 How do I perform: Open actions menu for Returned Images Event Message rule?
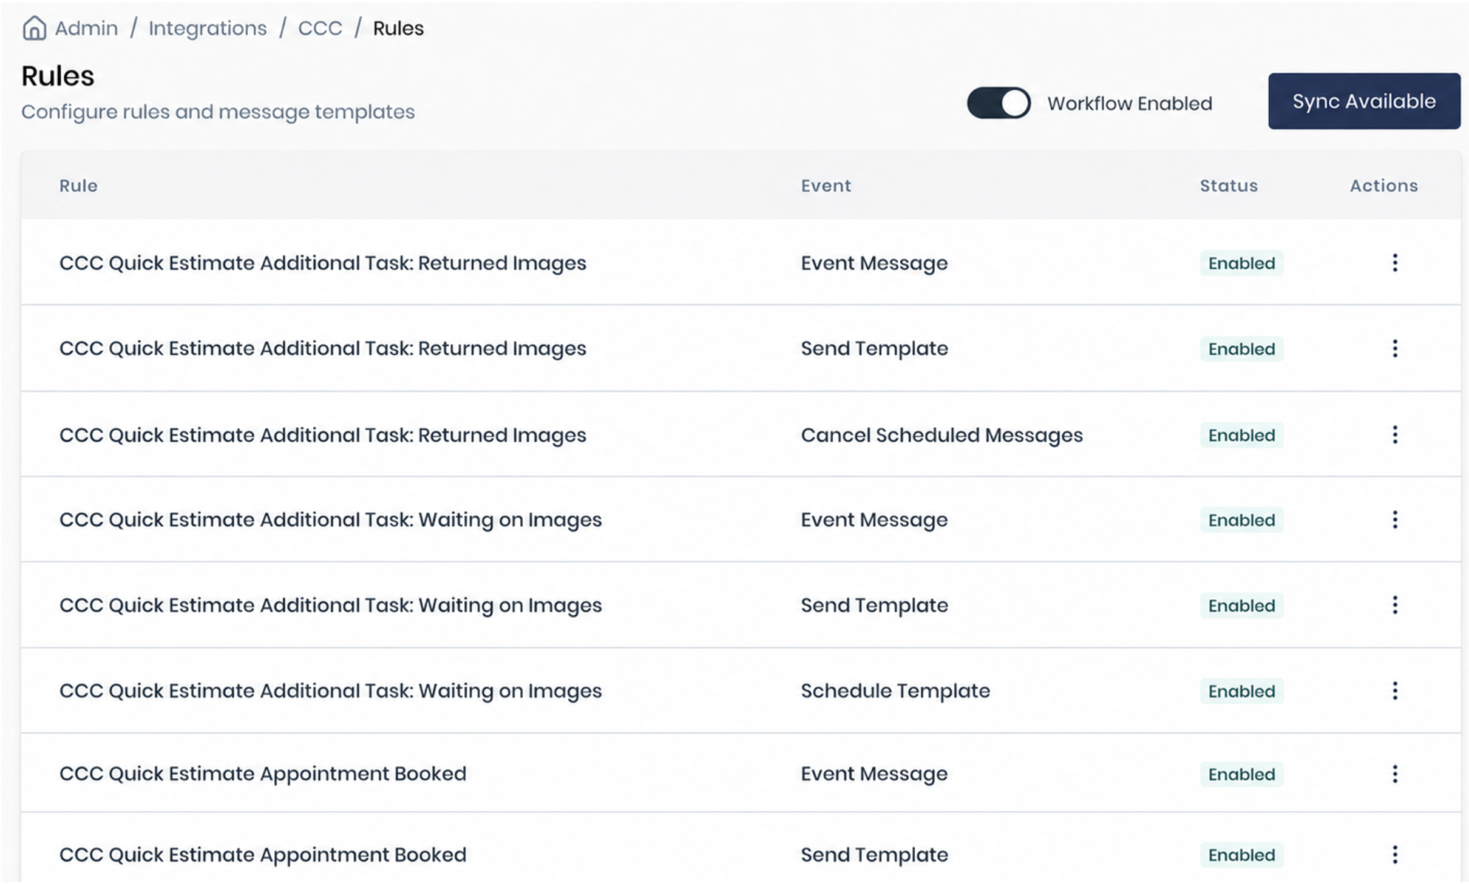click(1394, 263)
